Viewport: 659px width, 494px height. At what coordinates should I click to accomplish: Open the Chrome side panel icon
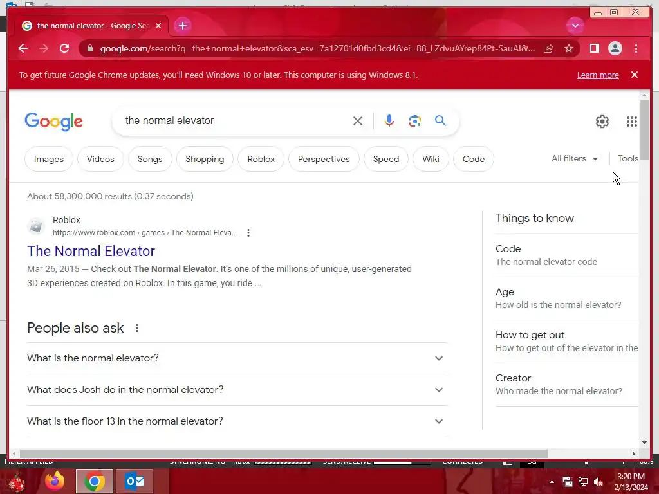594,48
